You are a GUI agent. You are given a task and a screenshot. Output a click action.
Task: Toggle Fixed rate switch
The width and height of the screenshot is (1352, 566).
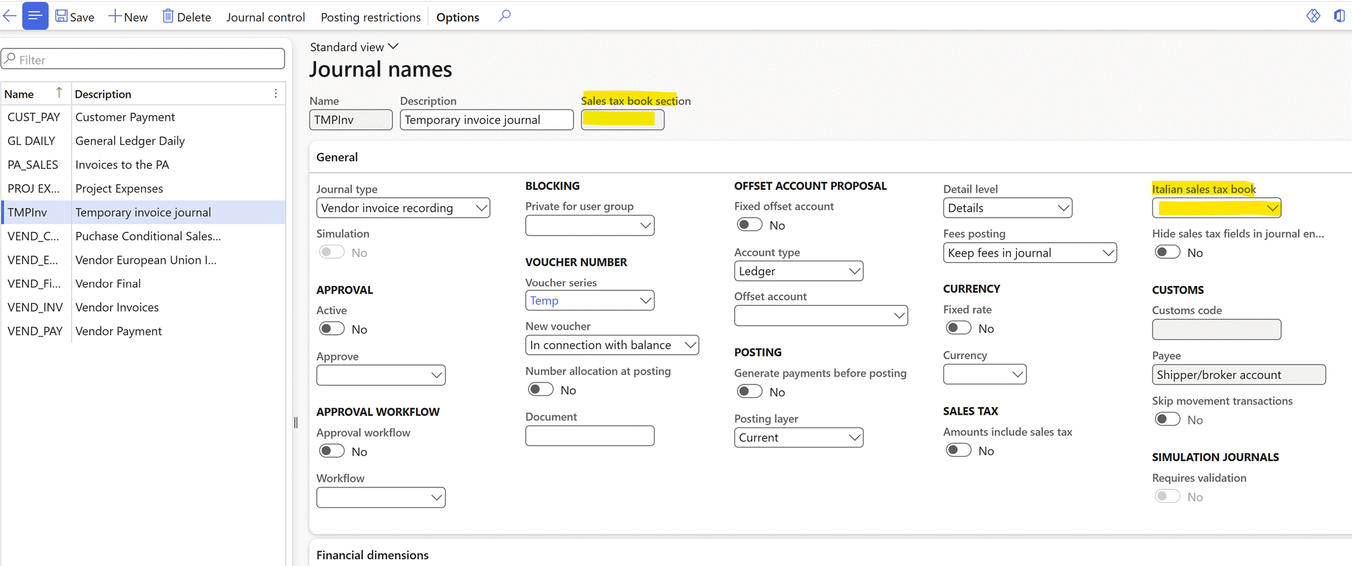959,328
